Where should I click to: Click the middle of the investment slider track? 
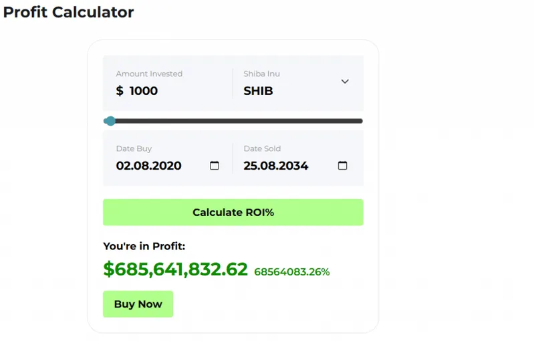tap(233, 121)
